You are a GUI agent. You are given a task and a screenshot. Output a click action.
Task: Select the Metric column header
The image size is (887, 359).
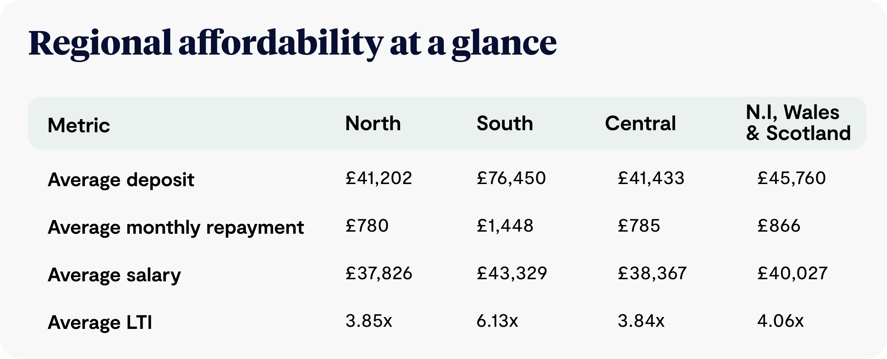coord(79,125)
